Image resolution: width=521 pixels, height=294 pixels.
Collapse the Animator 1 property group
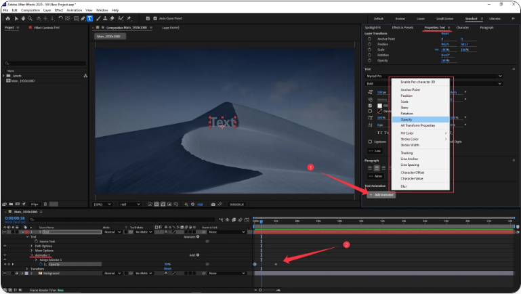point(31,255)
